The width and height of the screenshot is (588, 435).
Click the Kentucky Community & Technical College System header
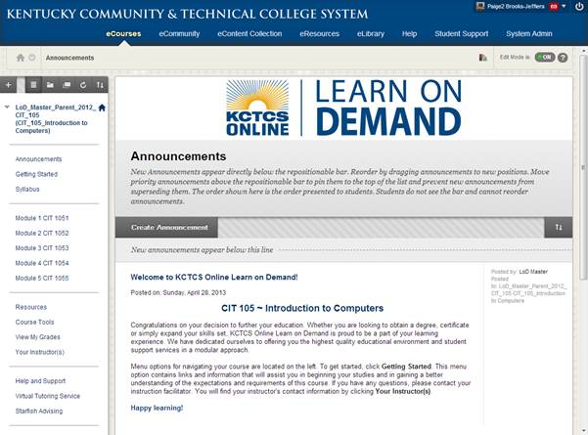click(x=187, y=14)
